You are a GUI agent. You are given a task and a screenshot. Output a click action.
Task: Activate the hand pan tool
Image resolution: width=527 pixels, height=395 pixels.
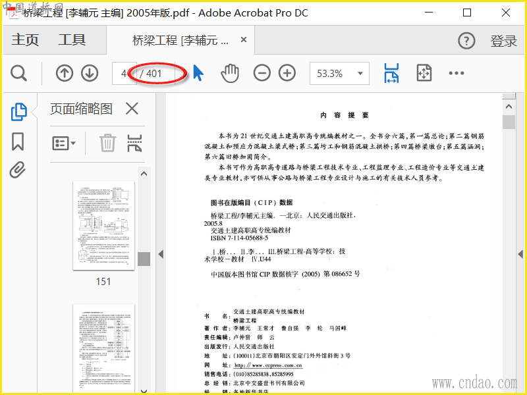[230, 73]
